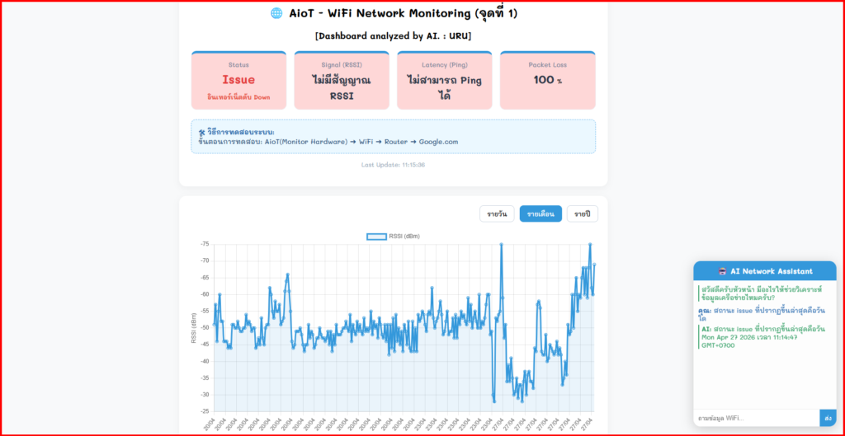Click the AI reply message about latest Issue status
The height and width of the screenshot is (436, 845).
763,336
